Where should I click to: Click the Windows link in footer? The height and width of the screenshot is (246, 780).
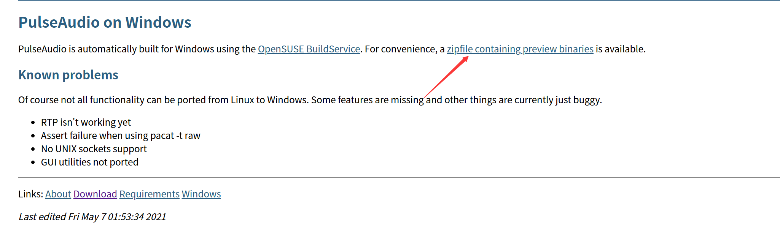(201, 194)
